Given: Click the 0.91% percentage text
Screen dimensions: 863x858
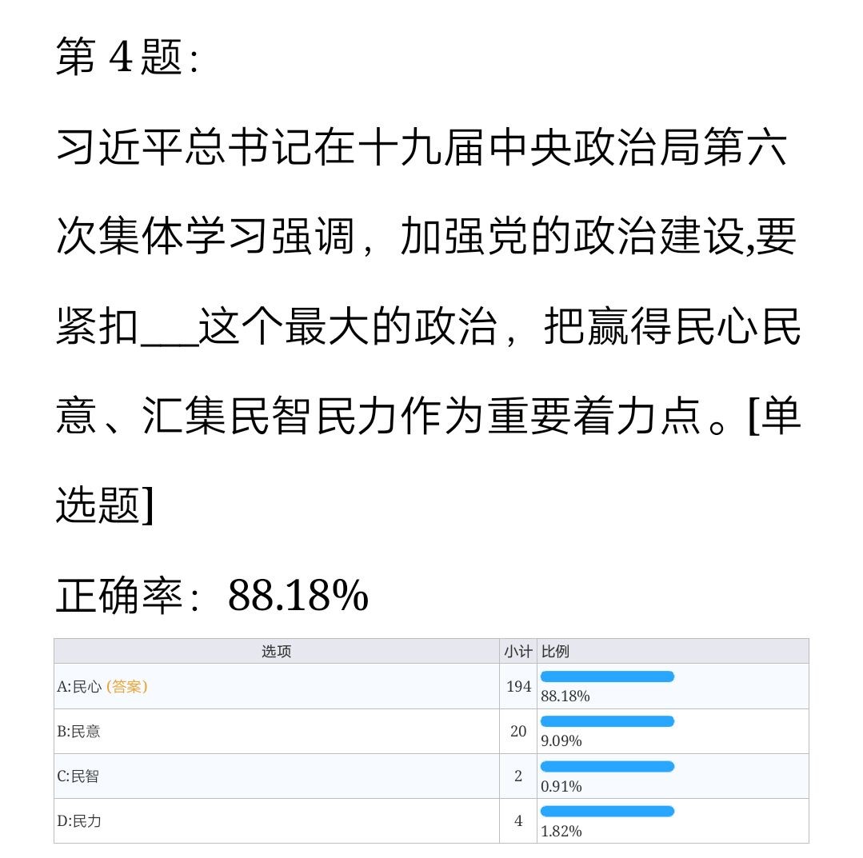Looking at the screenshot, I should [561, 786].
